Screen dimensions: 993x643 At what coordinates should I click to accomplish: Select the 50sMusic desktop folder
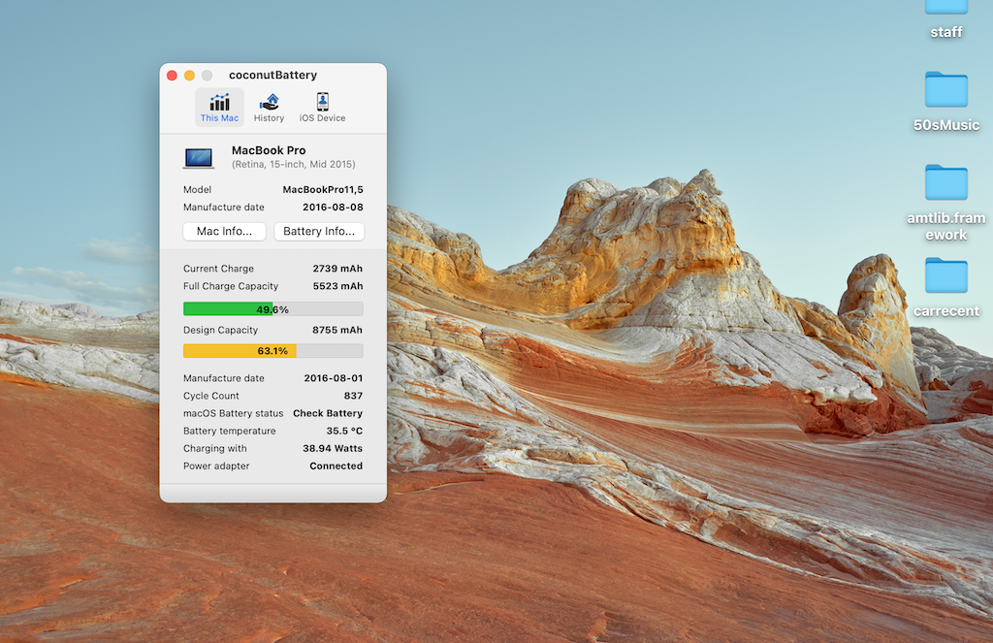click(945, 90)
